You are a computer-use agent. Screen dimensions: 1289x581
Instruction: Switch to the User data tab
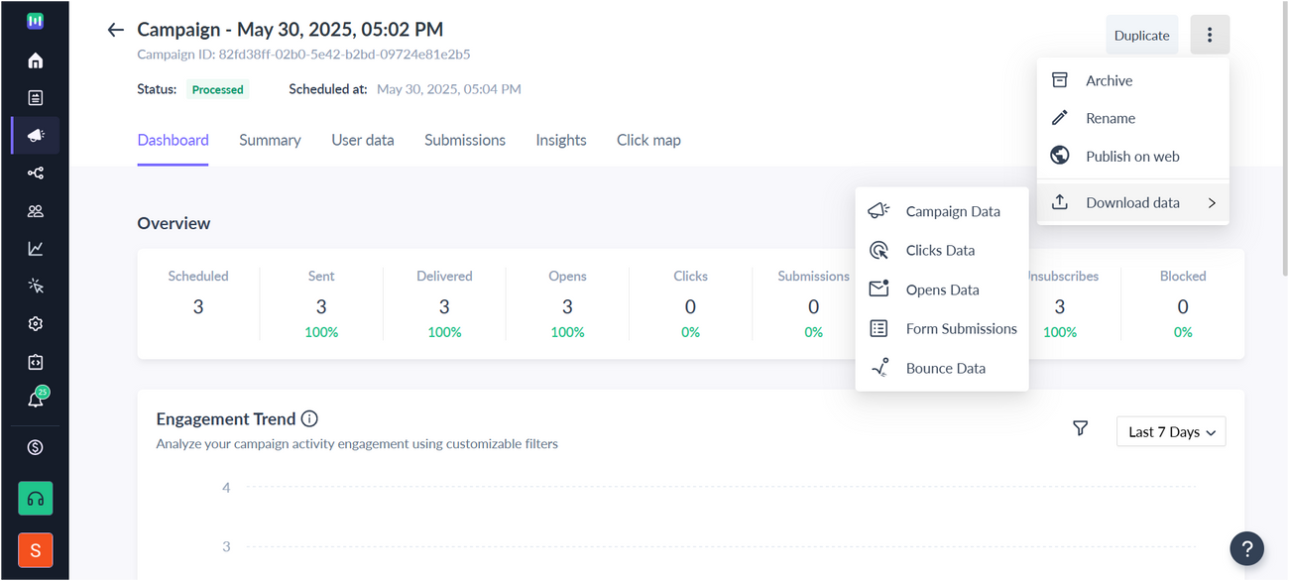pyautogui.click(x=363, y=140)
